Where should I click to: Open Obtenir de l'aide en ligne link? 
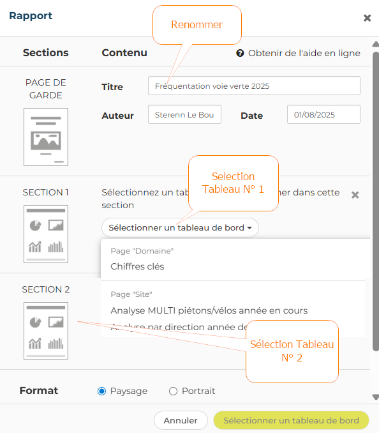pos(304,53)
